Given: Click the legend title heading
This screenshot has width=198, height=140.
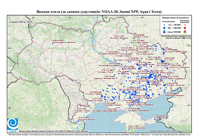Looking at the screenshot, I should point(176,18).
